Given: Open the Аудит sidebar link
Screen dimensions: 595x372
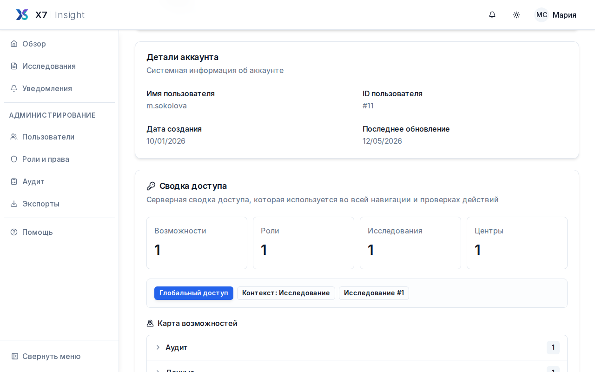Looking at the screenshot, I should click(59, 181).
